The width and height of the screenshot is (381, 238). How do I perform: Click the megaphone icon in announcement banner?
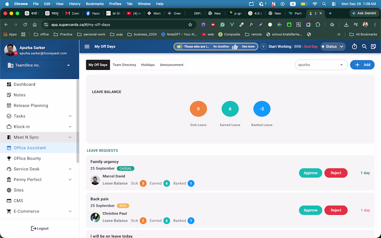point(179,47)
